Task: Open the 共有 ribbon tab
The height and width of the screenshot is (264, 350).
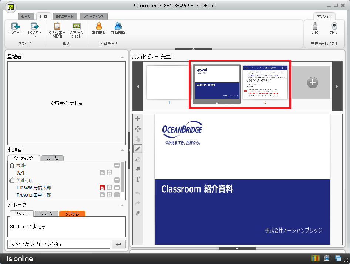Action: coord(43,16)
